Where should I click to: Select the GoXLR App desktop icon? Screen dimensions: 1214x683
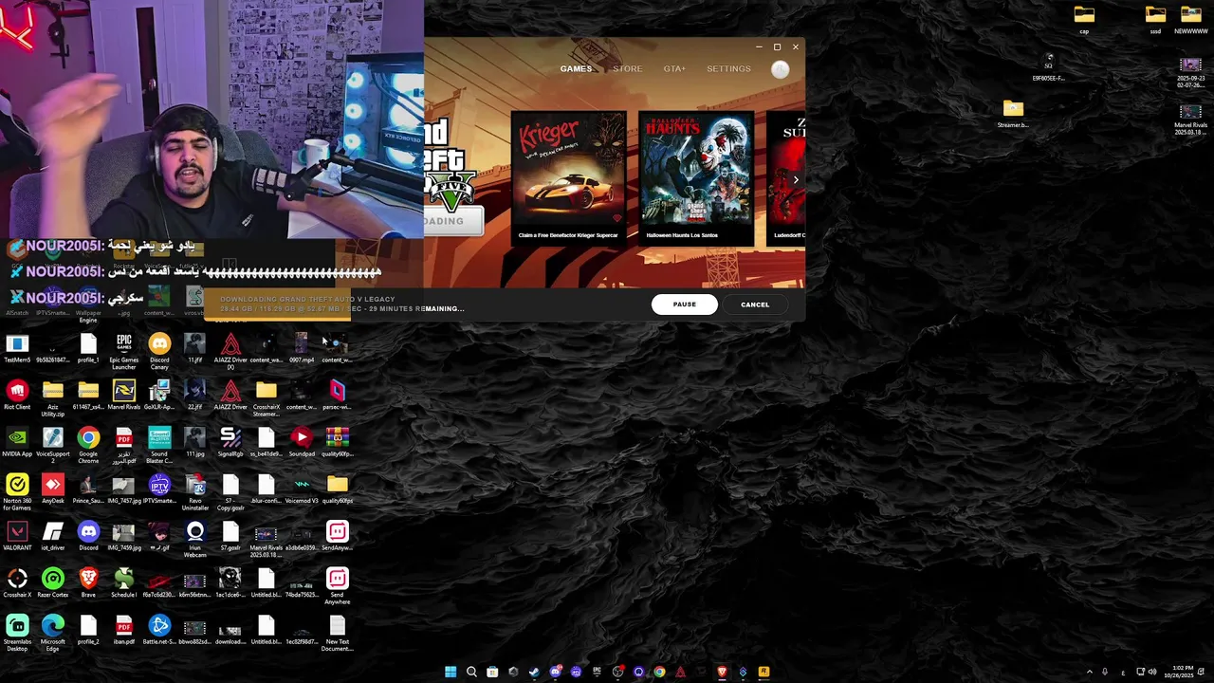point(159,396)
